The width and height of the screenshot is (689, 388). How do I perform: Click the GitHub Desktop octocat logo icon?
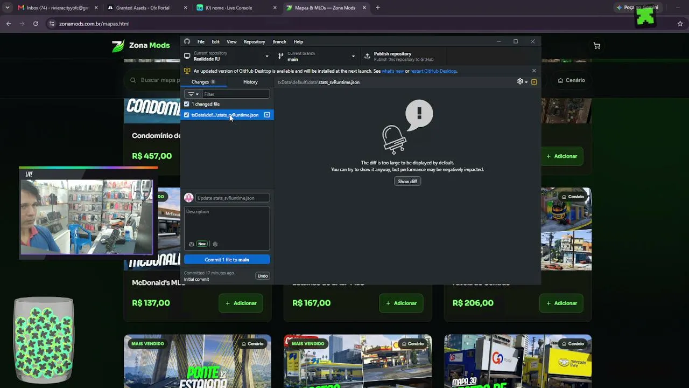click(187, 41)
